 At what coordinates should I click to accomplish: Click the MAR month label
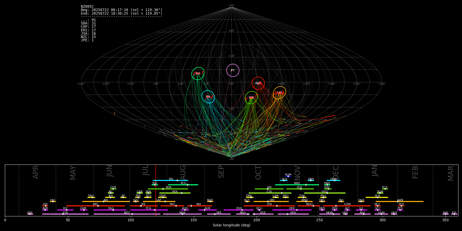[451, 173]
